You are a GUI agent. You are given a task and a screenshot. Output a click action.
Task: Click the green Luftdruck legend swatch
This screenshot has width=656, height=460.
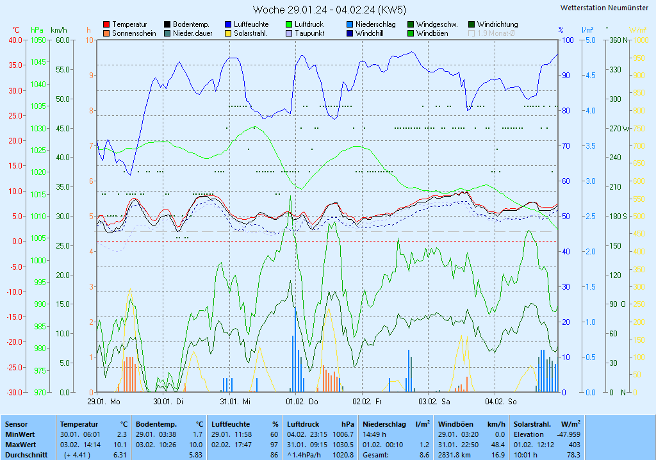(x=289, y=25)
